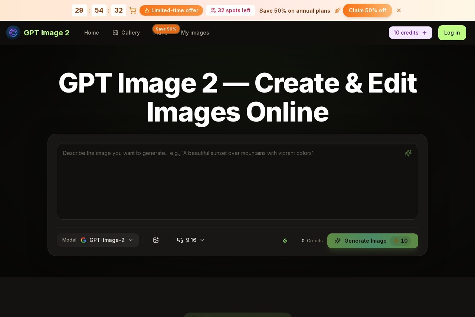Click the rocket icon in promo banner

coord(338,10)
